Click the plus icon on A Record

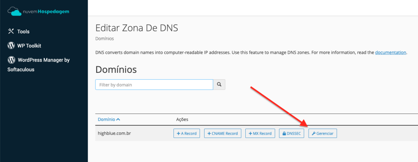178,134
